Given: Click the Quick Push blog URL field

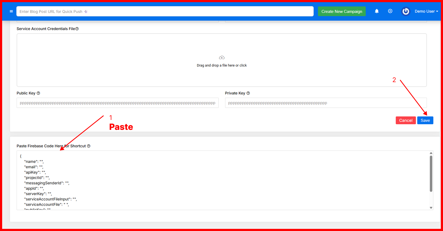Looking at the screenshot, I should (x=165, y=11).
